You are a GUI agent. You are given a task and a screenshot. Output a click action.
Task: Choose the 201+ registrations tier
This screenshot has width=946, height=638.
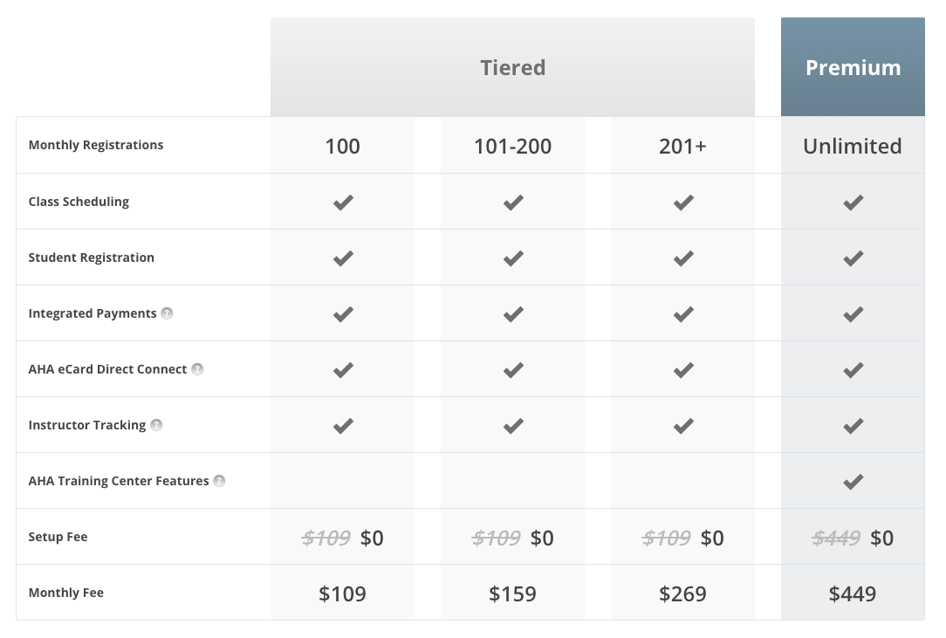coord(682,146)
